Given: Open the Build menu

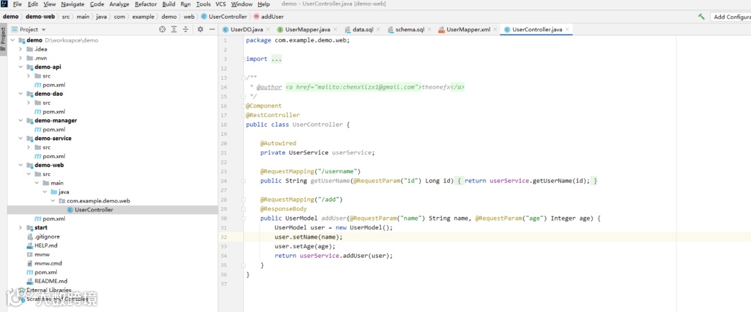Looking at the screenshot, I should [x=168, y=4].
